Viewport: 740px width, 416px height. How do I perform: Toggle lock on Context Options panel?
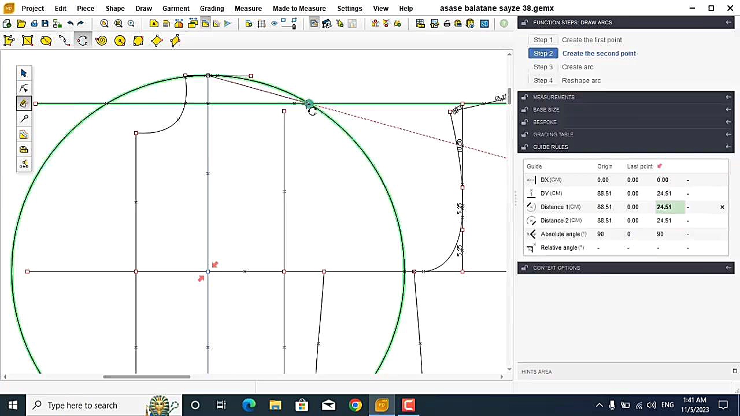click(524, 268)
